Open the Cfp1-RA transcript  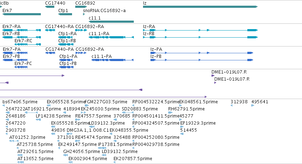pyautogui.click(x=66, y=37)
